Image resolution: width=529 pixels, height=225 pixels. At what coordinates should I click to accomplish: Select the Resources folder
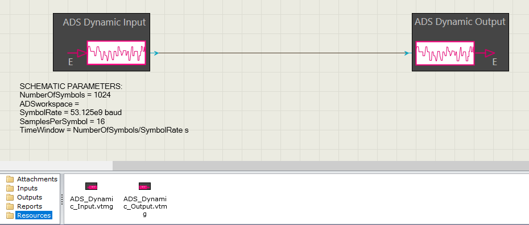[34, 215]
